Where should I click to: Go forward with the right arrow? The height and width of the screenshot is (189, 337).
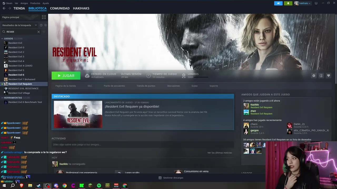(9, 8)
